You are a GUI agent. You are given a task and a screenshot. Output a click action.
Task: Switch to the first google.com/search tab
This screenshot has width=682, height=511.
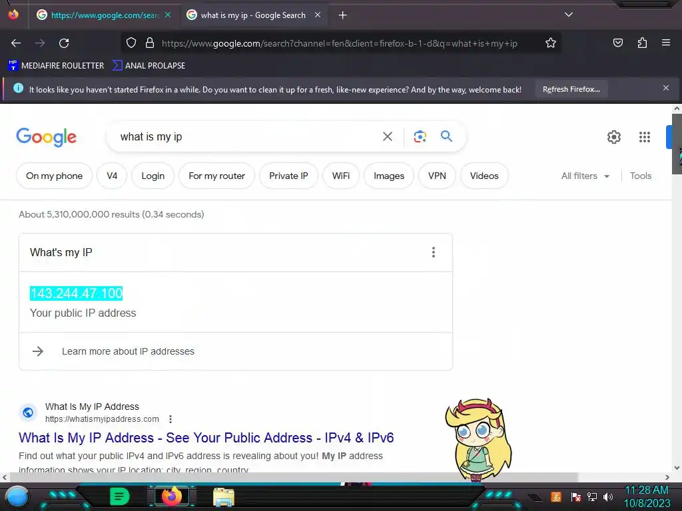click(105, 15)
